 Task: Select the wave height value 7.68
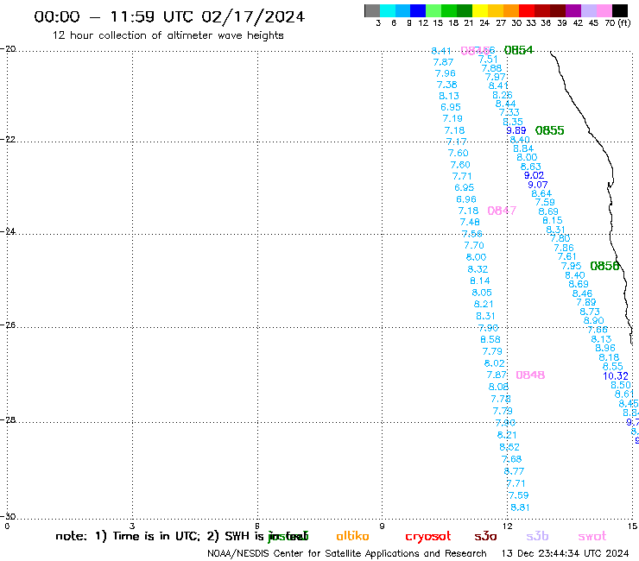[511, 459]
